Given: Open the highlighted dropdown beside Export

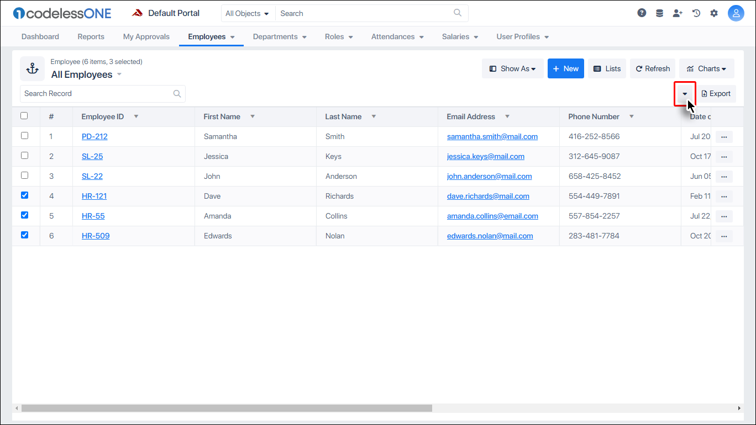Looking at the screenshot, I should pos(685,93).
